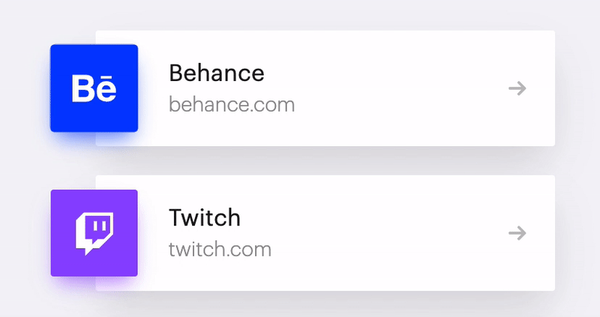The width and height of the screenshot is (600, 317).
Task: Click the two eye bars inside Twitch glyph
Action: tap(99, 226)
